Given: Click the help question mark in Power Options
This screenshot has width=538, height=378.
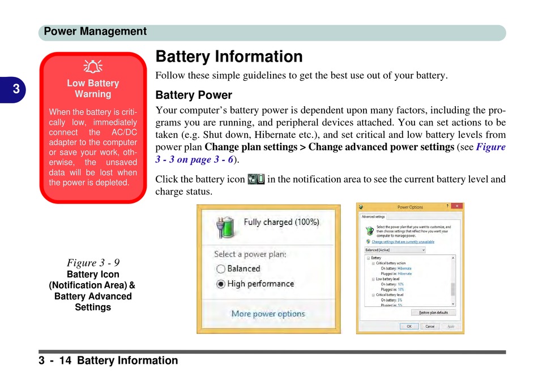Looking at the screenshot, I should pyautogui.click(x=447, y=206).
